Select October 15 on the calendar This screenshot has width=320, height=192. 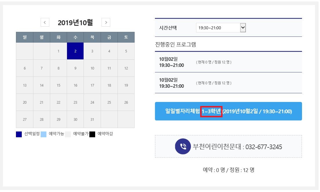click(x=58, y=85)
